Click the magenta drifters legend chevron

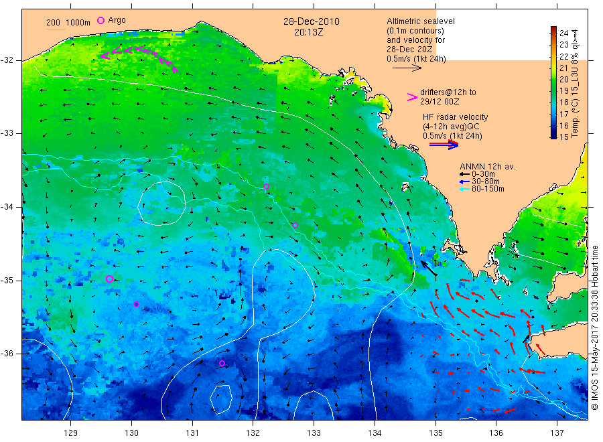click(x=412, y=97)
